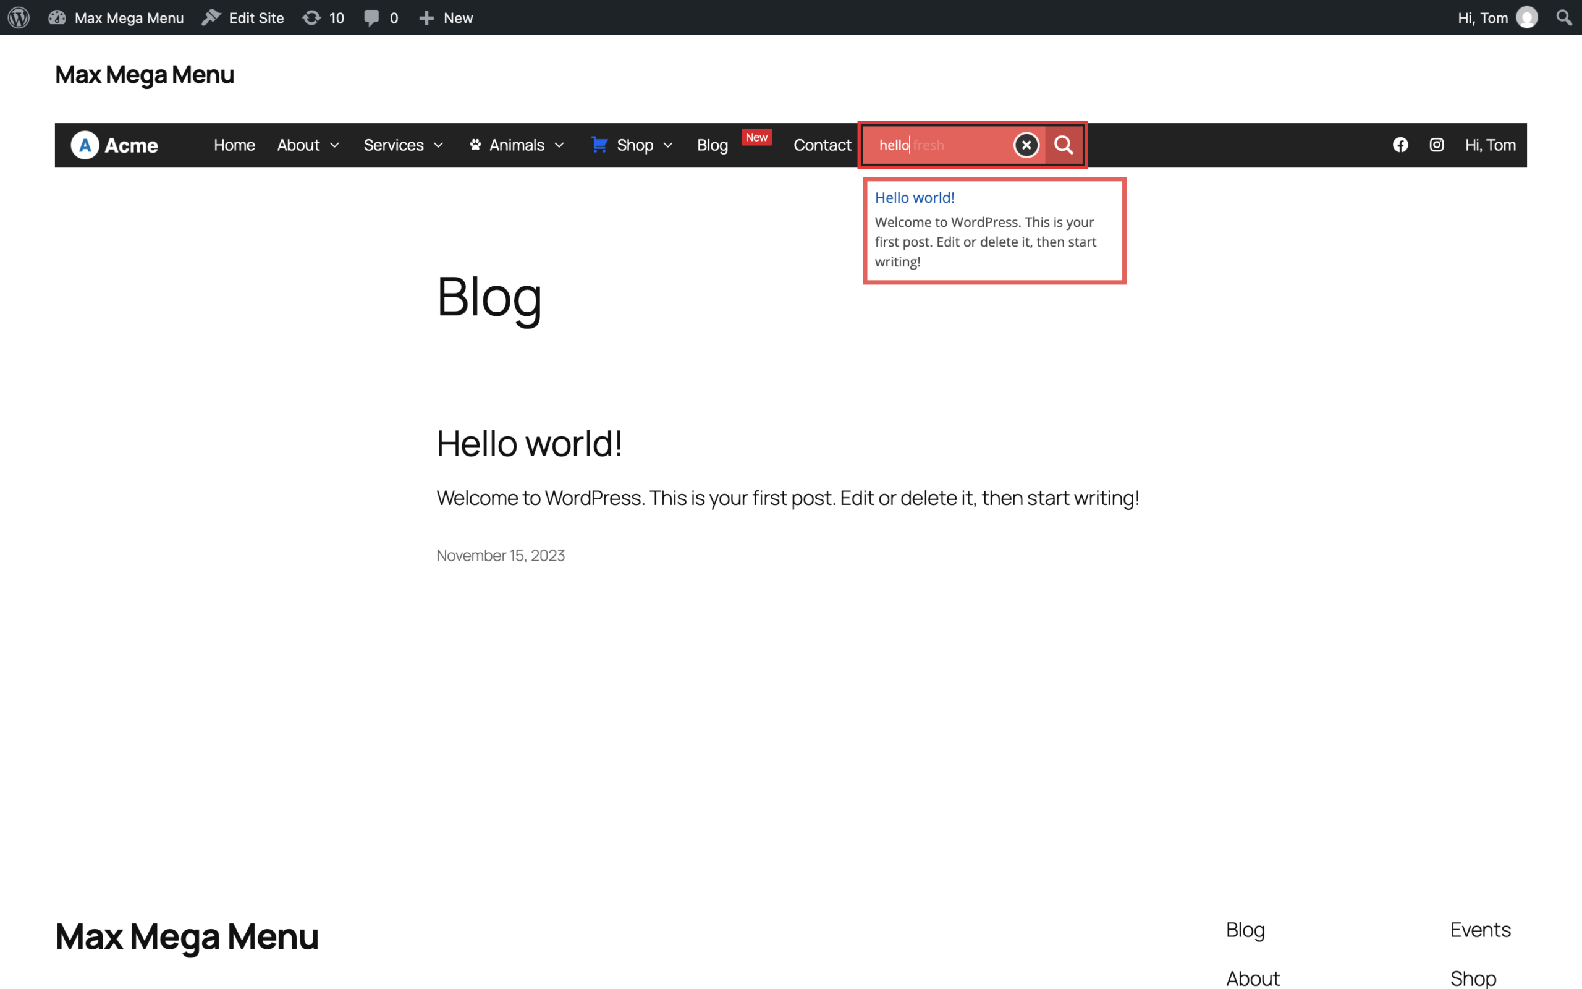Click the admin bar search magnifier icon
Screen dimensions: 1582x989
(x=1563, y=18)
